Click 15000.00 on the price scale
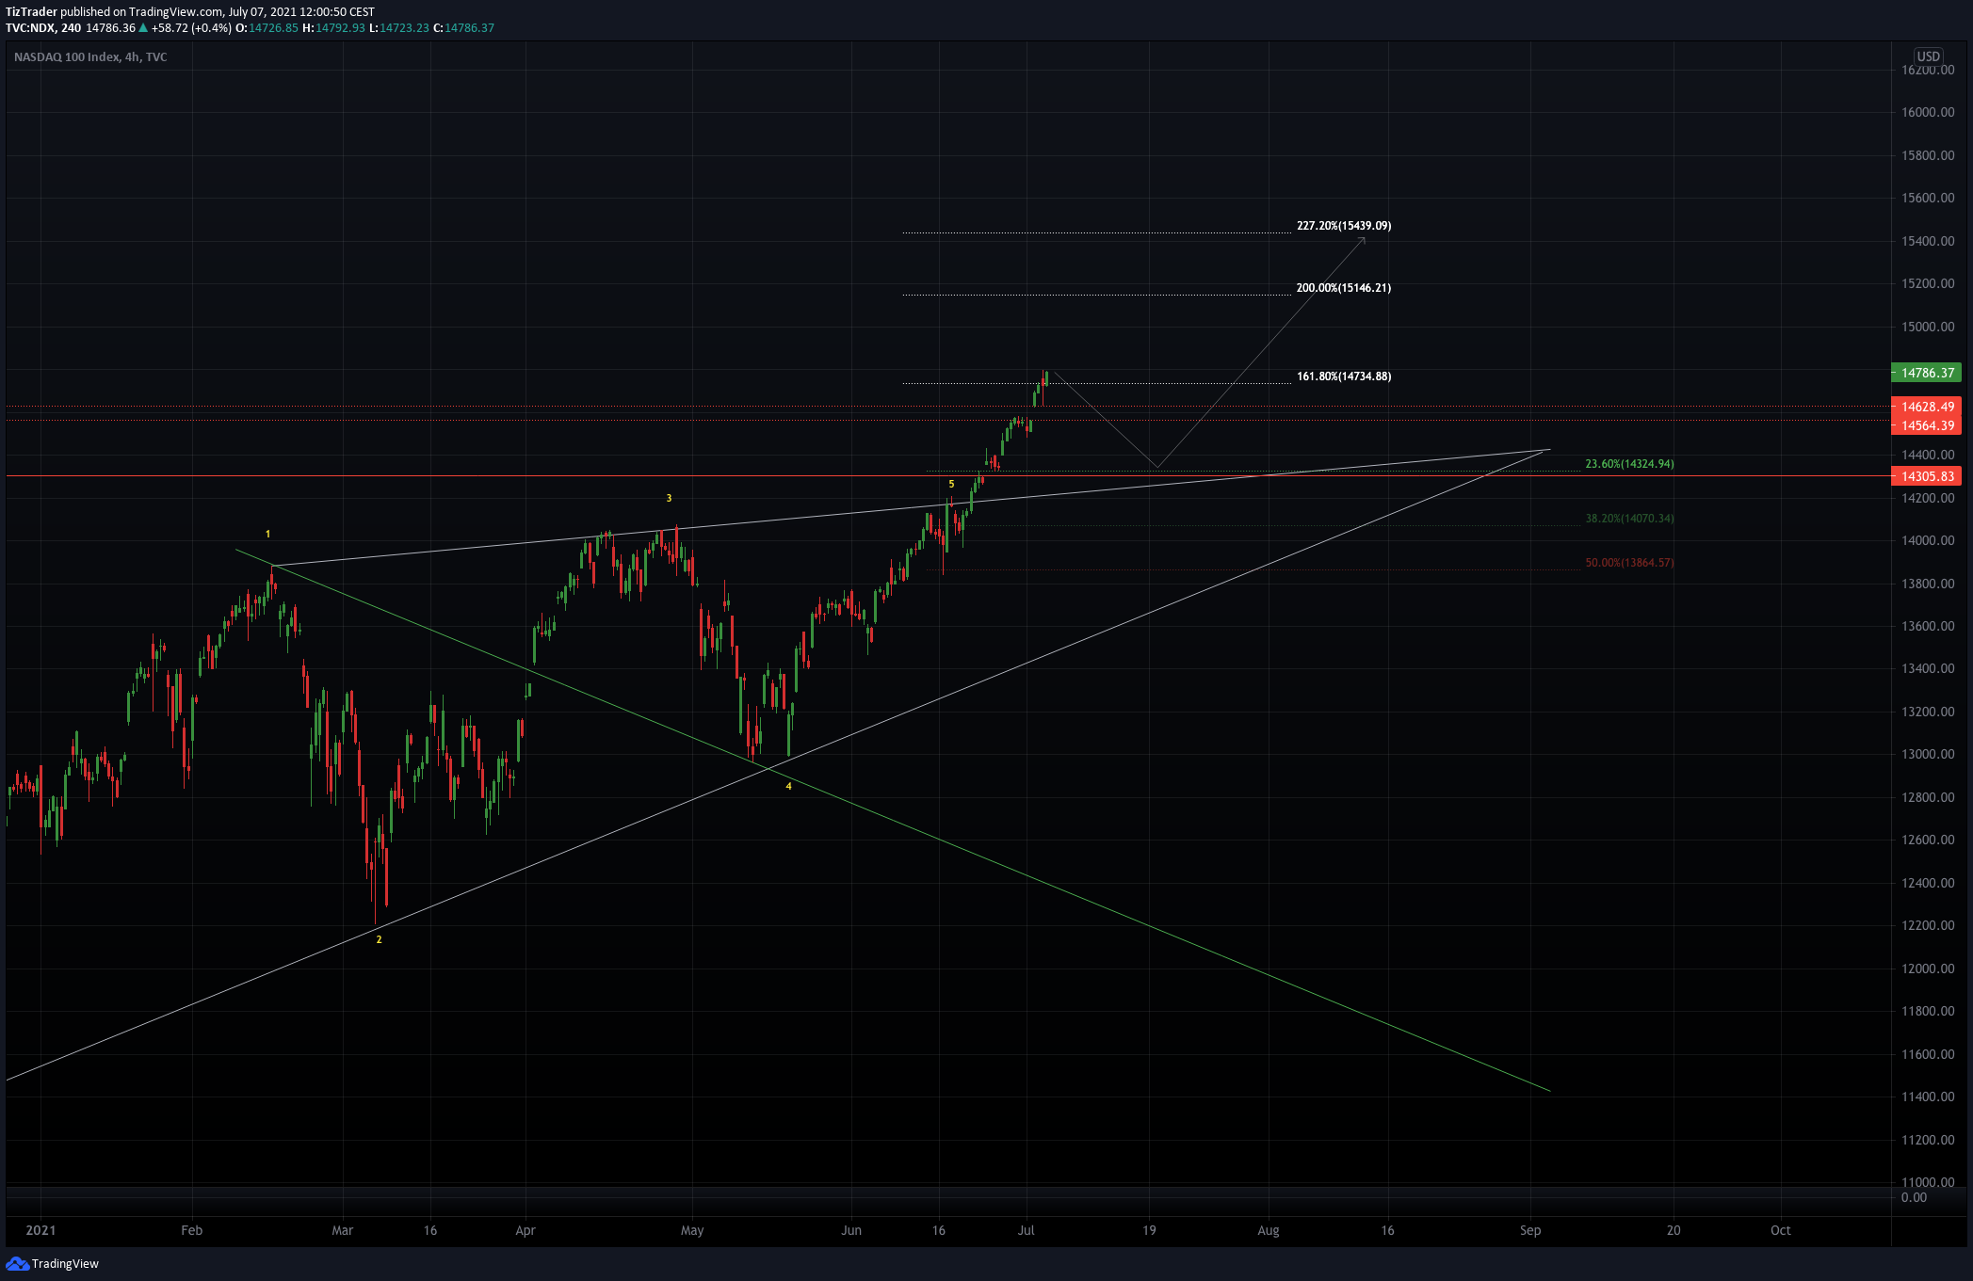This screenshot has height=1281, width=1973. 1928,327
